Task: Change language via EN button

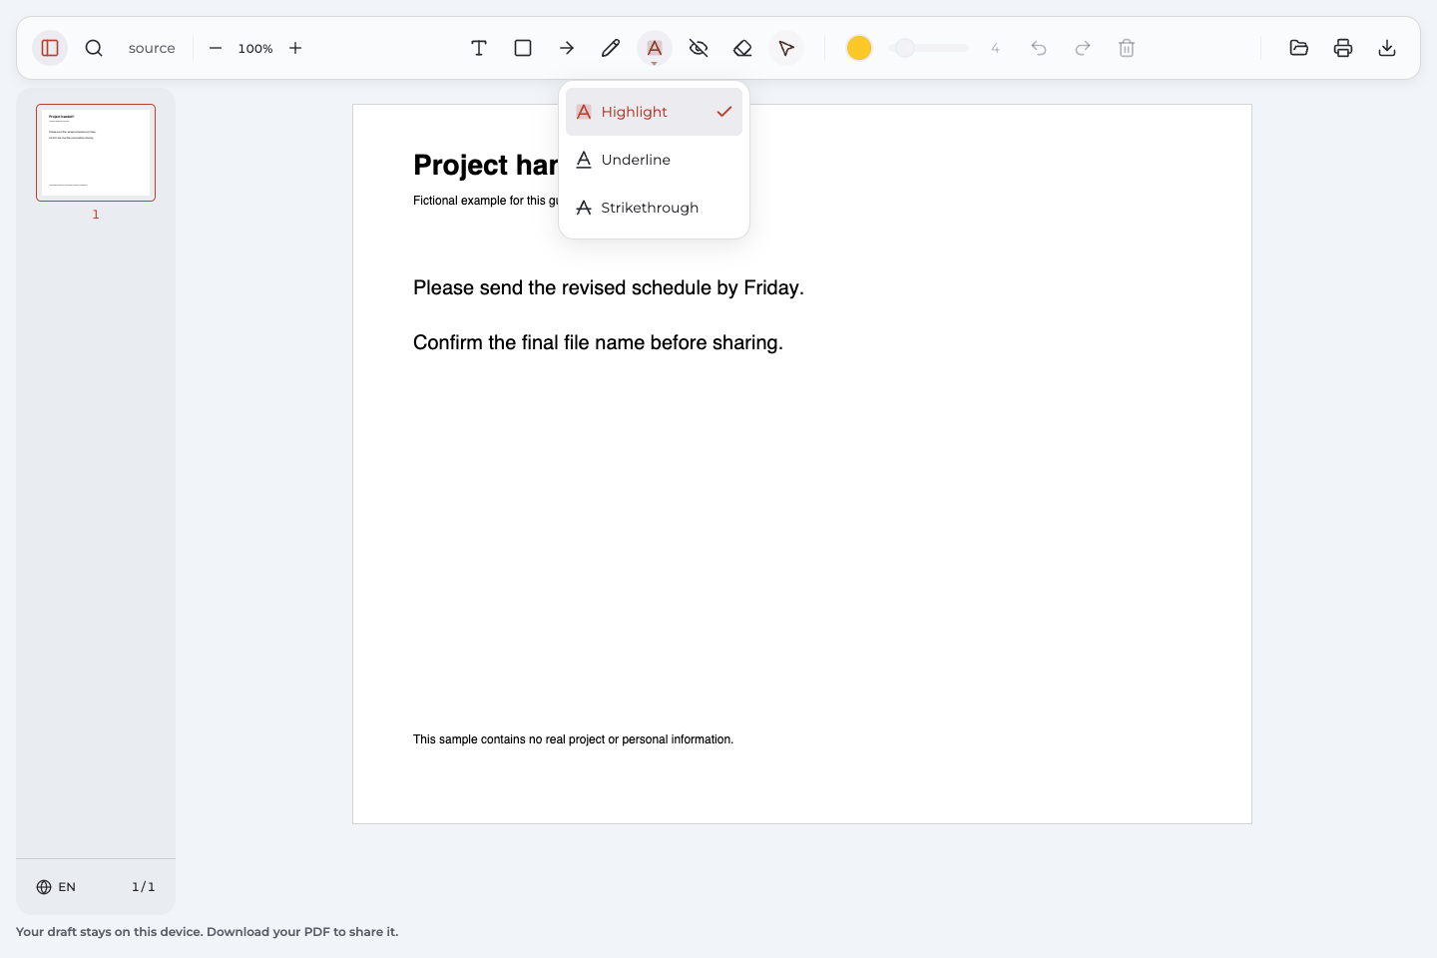Action: click(x=56, y=887)
